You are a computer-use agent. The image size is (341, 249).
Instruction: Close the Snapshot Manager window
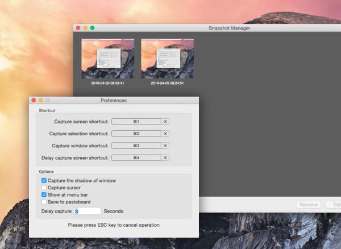[78, 28]
